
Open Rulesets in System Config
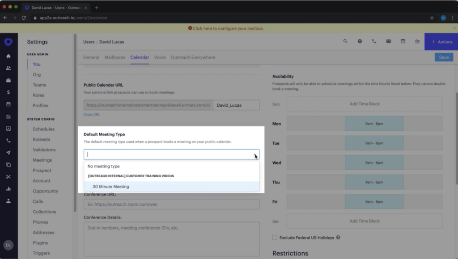pos(42,139)
